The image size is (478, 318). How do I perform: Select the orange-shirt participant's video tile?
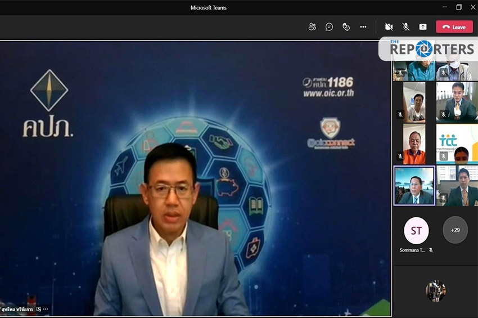[x=414, y=144]
